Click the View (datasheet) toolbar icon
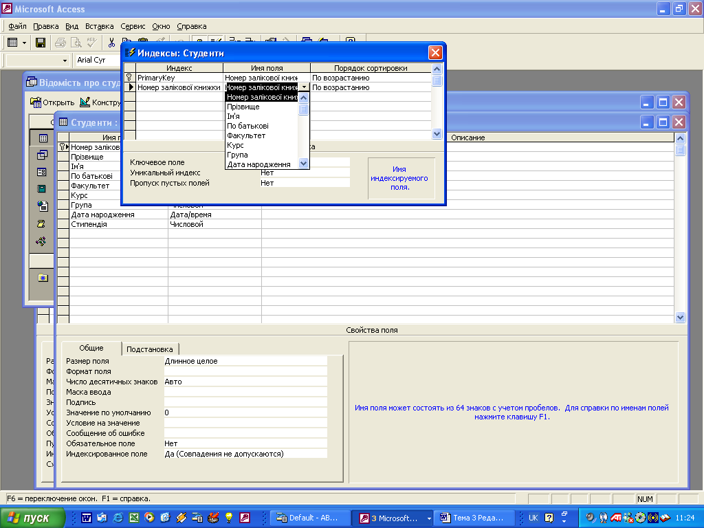This screenshot has width=704, height=528. click(12, 43)
